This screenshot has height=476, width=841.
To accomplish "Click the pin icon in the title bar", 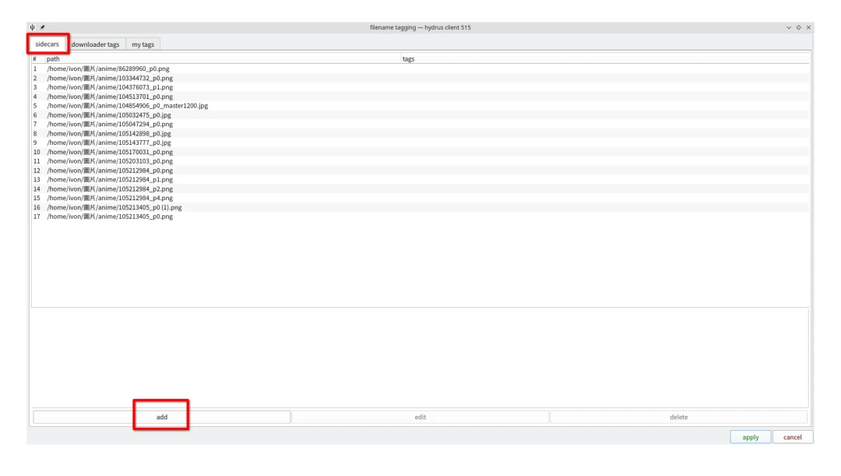I will (x=42, y=27).
